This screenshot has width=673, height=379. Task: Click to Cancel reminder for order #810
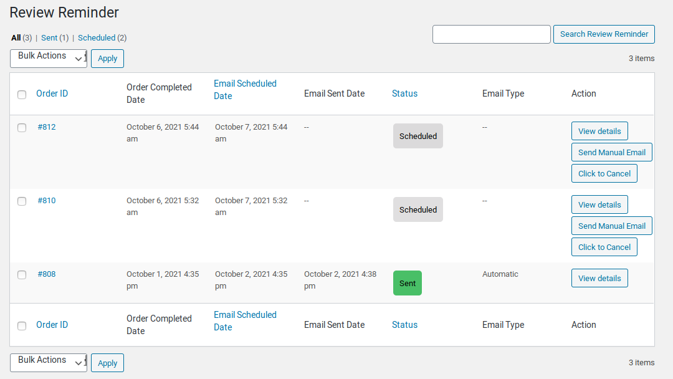(x=604, y=247)
